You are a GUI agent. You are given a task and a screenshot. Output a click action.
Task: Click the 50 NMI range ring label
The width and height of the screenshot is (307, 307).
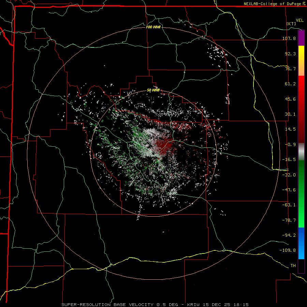point(153,90)
